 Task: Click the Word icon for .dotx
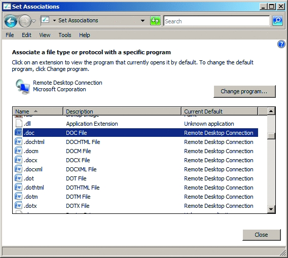18,205
